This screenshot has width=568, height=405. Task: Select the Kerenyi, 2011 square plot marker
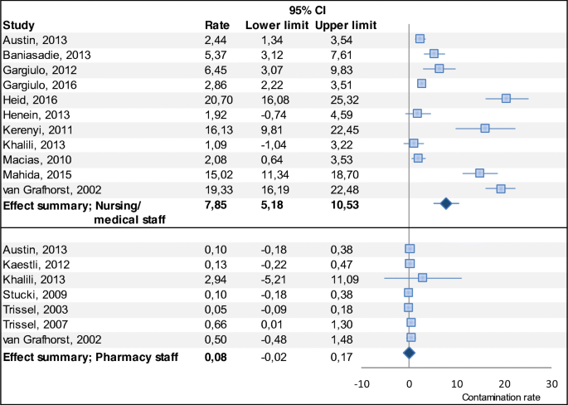tap(485, 128)
